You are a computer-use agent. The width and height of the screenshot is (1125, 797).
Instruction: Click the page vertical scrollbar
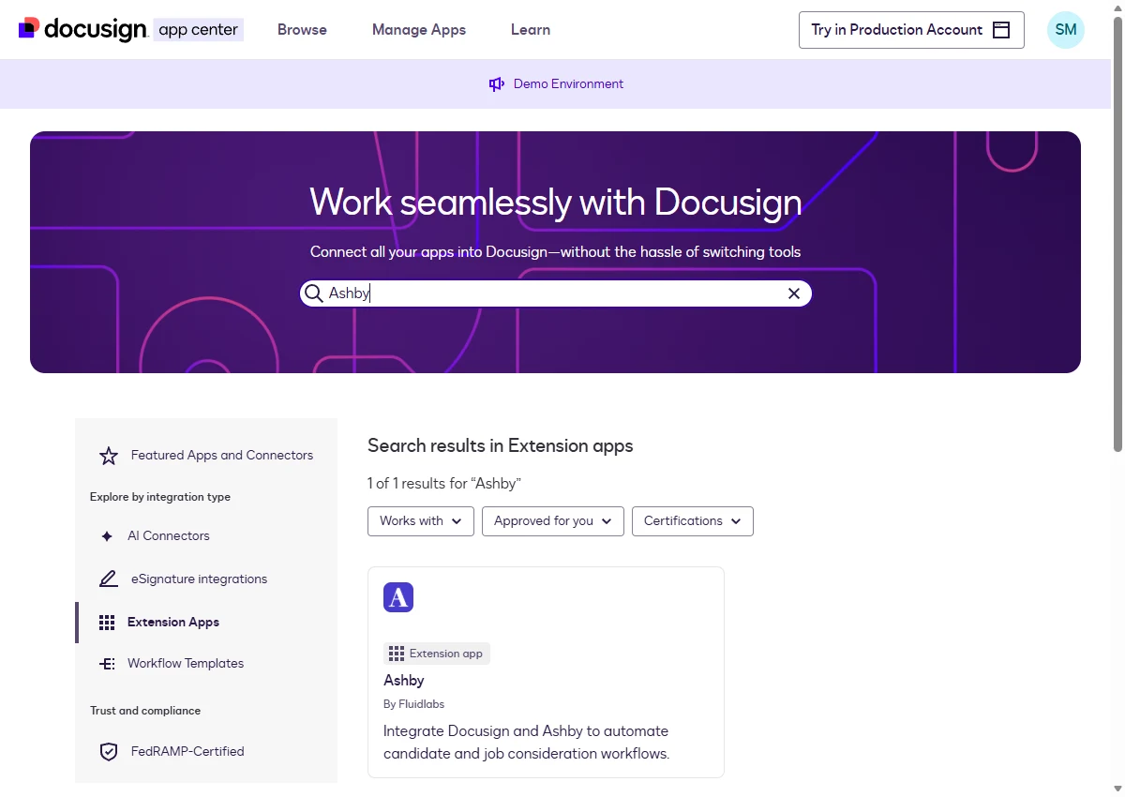[x=1117, y=234]
